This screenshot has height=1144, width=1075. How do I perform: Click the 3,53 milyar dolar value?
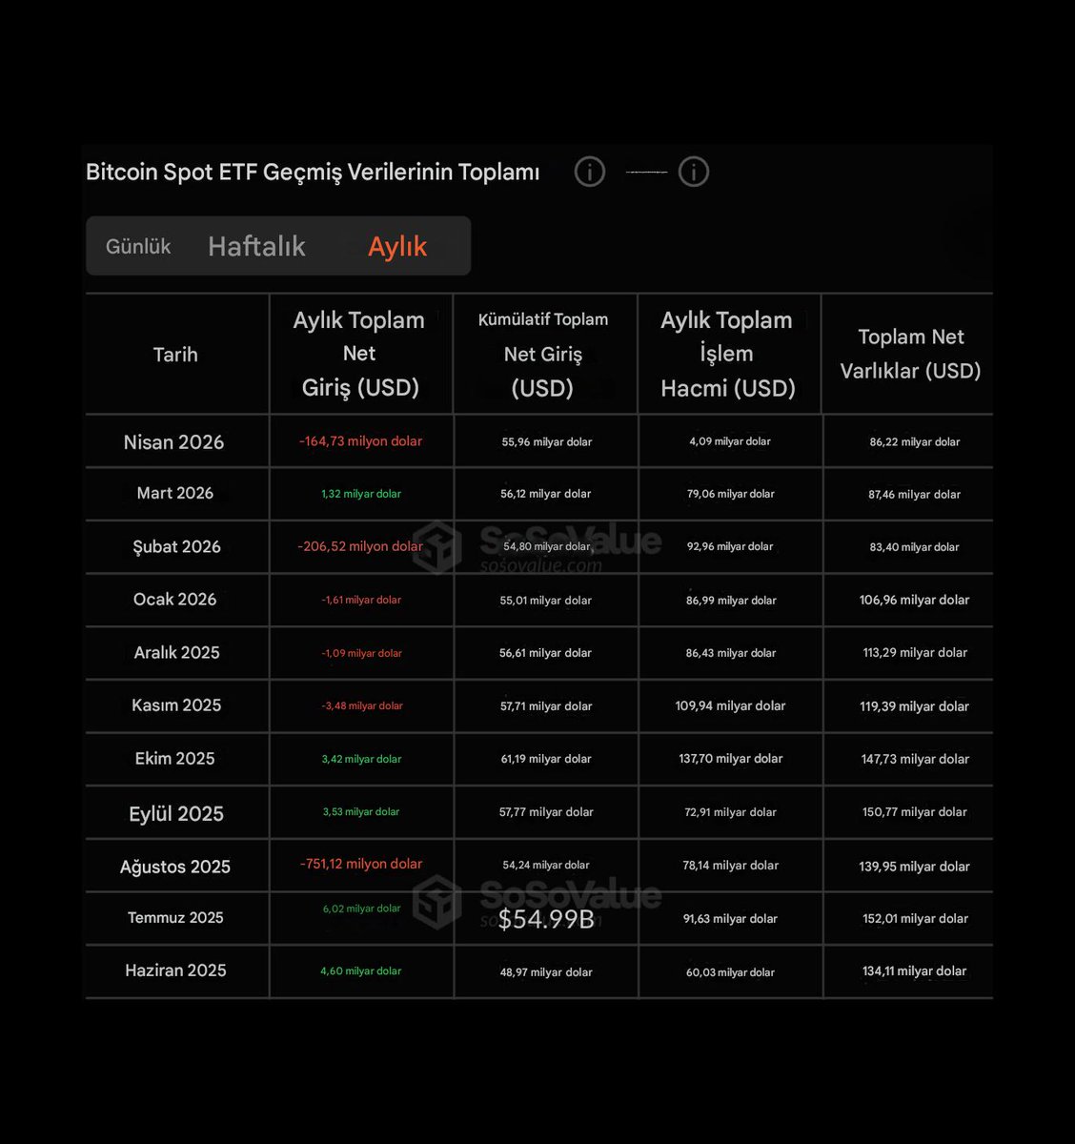point(361,811)
